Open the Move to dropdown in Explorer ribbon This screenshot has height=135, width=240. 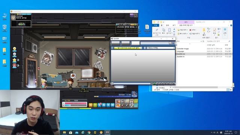coord(183,30)
